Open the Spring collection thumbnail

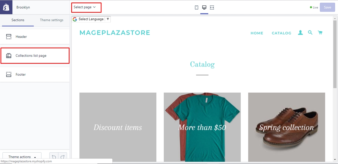[286, 127]
